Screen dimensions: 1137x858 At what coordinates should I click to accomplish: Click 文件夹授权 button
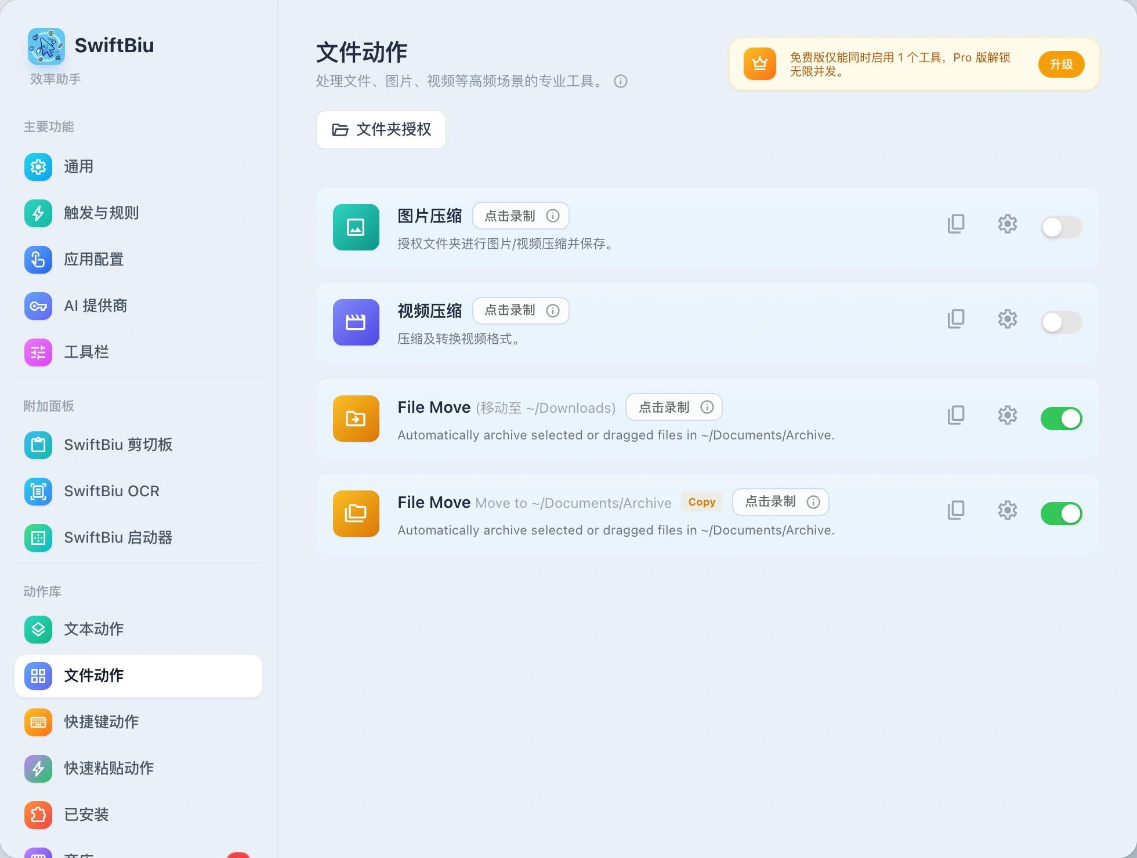pos(381,130)
